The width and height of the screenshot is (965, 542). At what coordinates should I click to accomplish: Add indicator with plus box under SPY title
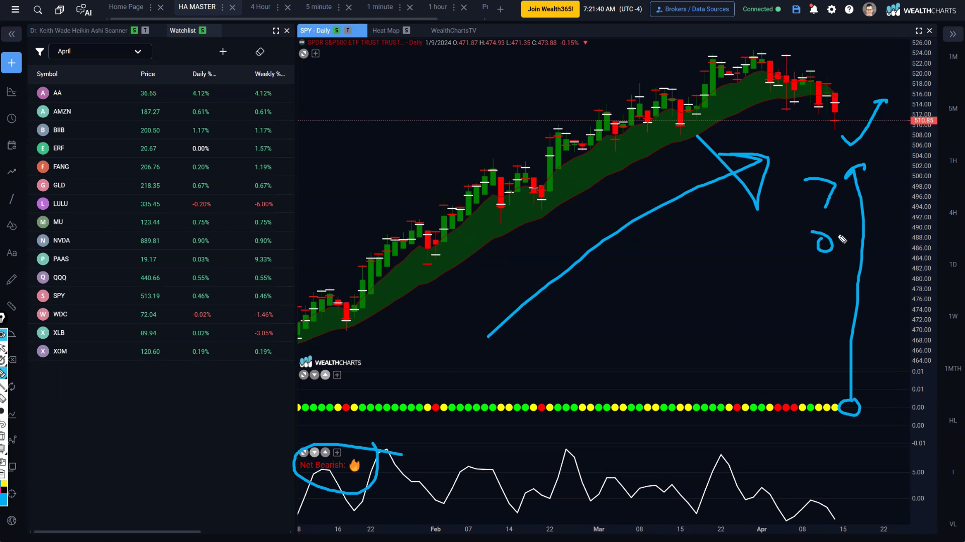pyautogui.click(x=316, y=53)
